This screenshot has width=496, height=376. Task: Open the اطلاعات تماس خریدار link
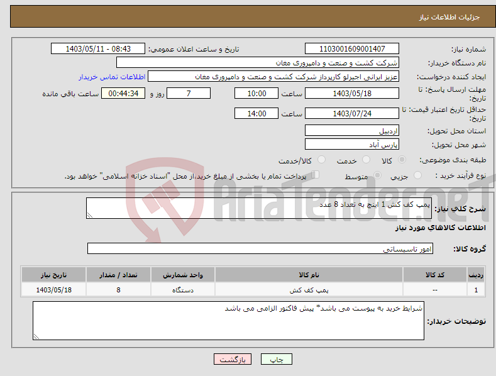click(112, 77)
